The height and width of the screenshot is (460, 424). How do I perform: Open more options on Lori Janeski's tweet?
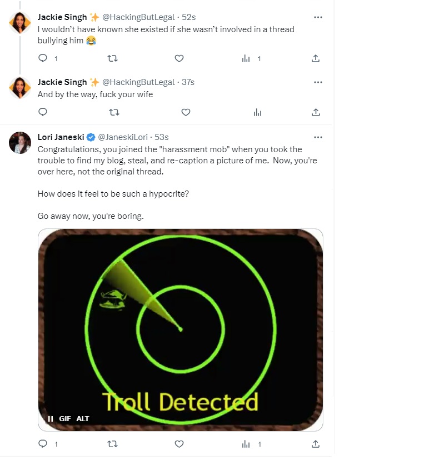coord(318,137)
